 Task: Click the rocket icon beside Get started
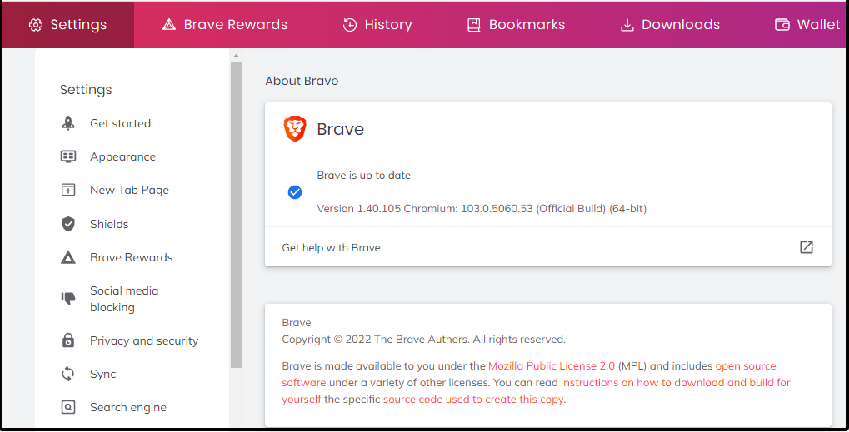click(68, 123)
